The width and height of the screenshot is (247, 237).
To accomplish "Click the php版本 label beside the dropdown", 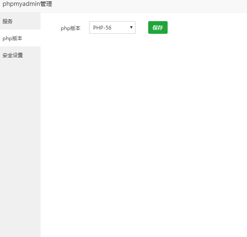I will pos(71,28).
